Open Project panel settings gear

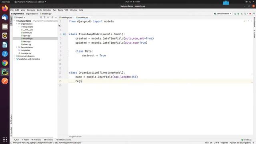click(52, 17)
